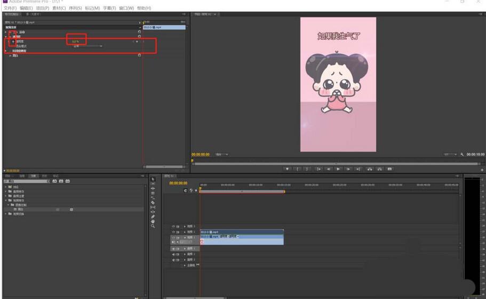Select the Pen tool in tools panel

[153, 216]
